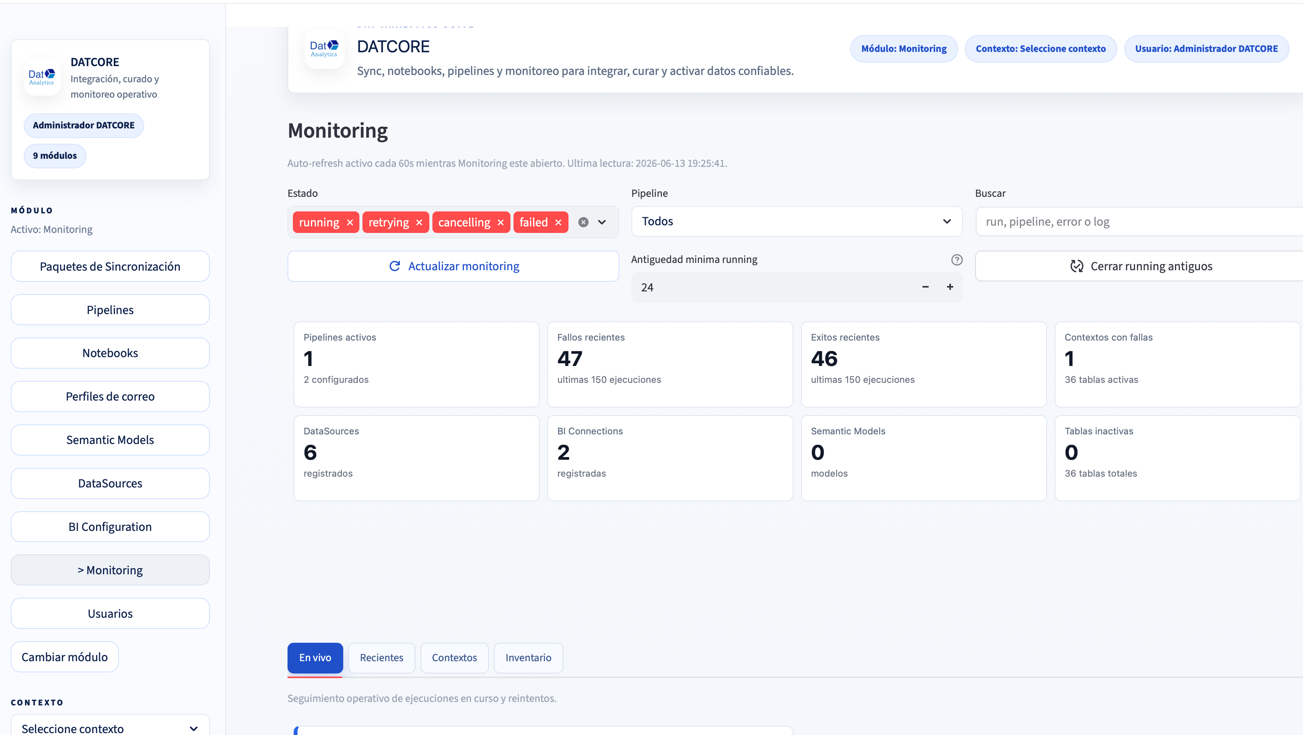1303x735 pixels.
Task: Click the Tablas inactivas card
Action: 1178,458
